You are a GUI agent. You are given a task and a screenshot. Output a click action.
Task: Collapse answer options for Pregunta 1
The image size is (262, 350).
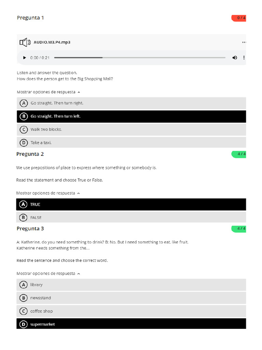tap(48, 92)
